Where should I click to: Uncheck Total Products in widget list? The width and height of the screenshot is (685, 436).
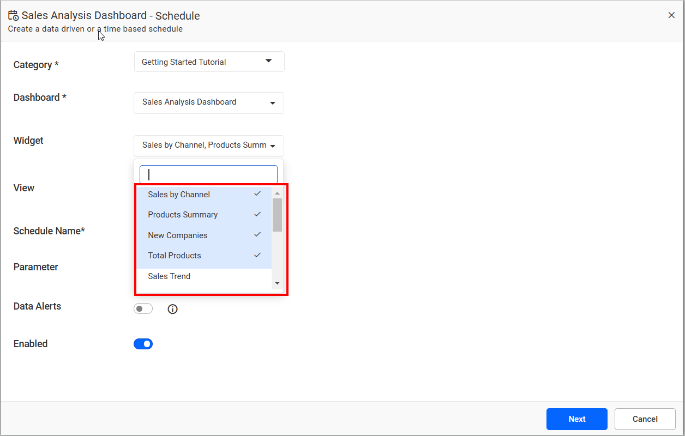point(175,256)
